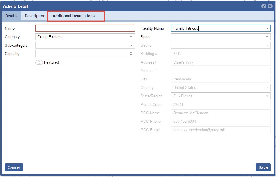
Task: Click the Building # field
Action: [221, 54]
